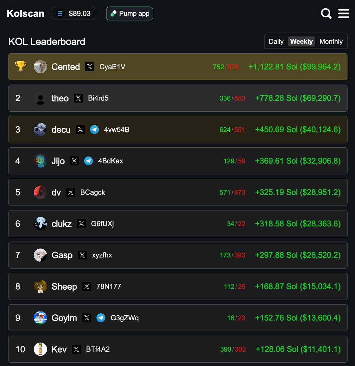
Task: Select the Weekly leaderboard tab
Action: [301, 41]
